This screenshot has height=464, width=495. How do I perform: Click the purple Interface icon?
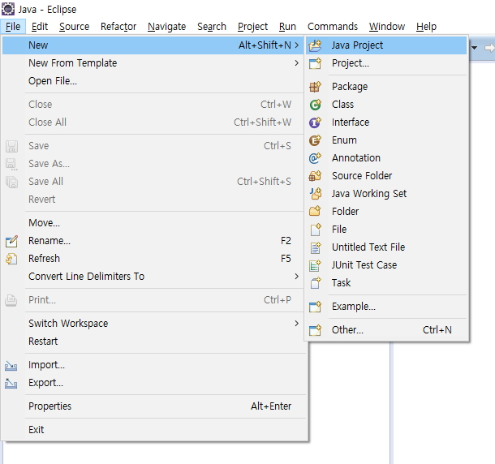pyautogui.click(x=315, y=122)
